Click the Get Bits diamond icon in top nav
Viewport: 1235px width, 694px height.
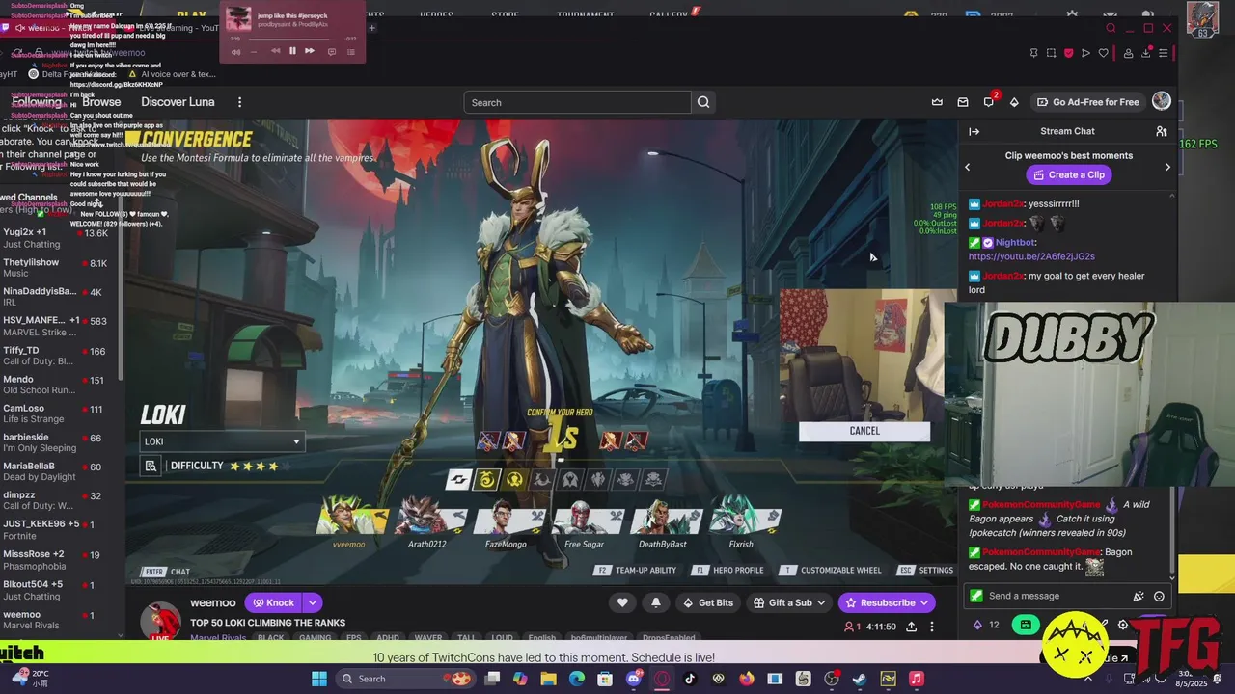coord(1014,102)
